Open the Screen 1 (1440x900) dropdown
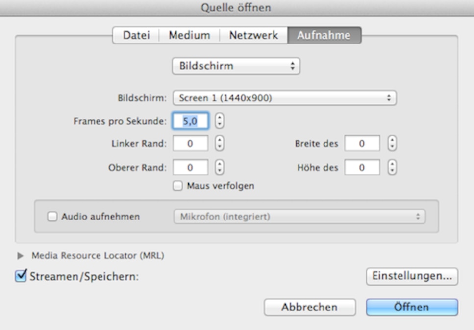This screenshot has width=474, height=330. [285, 98]
